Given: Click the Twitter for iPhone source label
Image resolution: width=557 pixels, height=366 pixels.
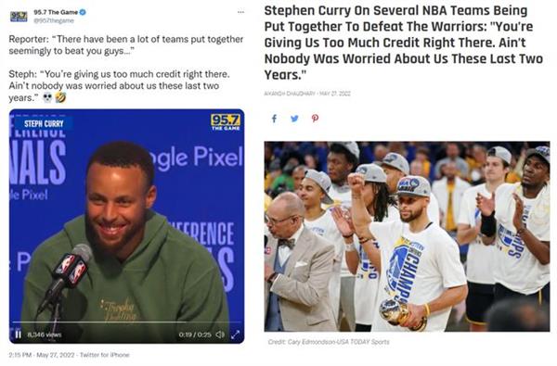Looking at the screenshot, I should pos(104,355).
